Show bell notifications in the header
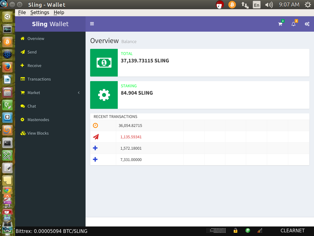Viewport: 314px width, 236px height. [x=294, y=23]
